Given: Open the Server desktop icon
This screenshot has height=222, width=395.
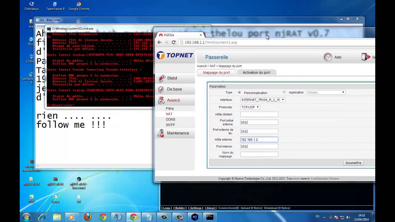Looking at the screenshot, I should click(x=55, y=199).
